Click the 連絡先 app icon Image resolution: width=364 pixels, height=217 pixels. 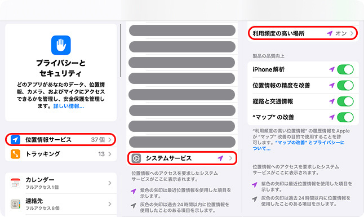(x=15, y=204)
